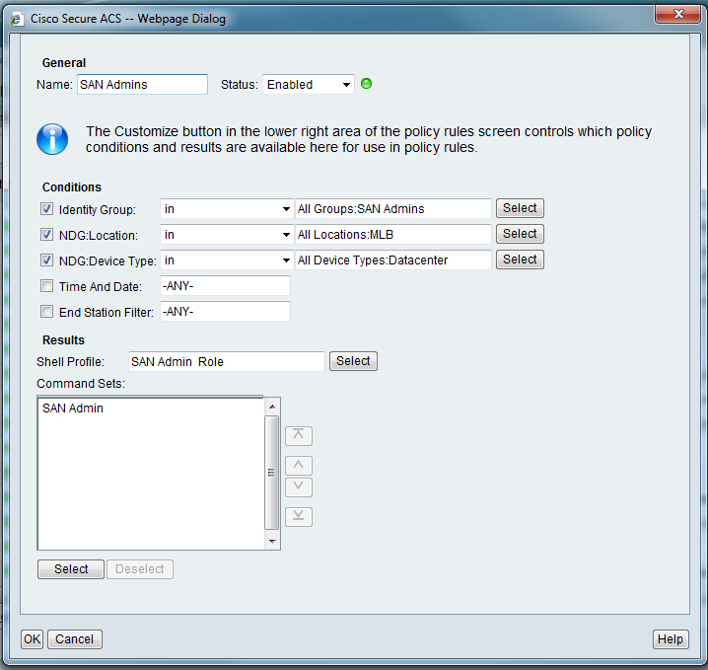The height and width of the screenshot is (670, 708).
Task: Click the Time And Date -ANY- field
Action: pos(225,286)
